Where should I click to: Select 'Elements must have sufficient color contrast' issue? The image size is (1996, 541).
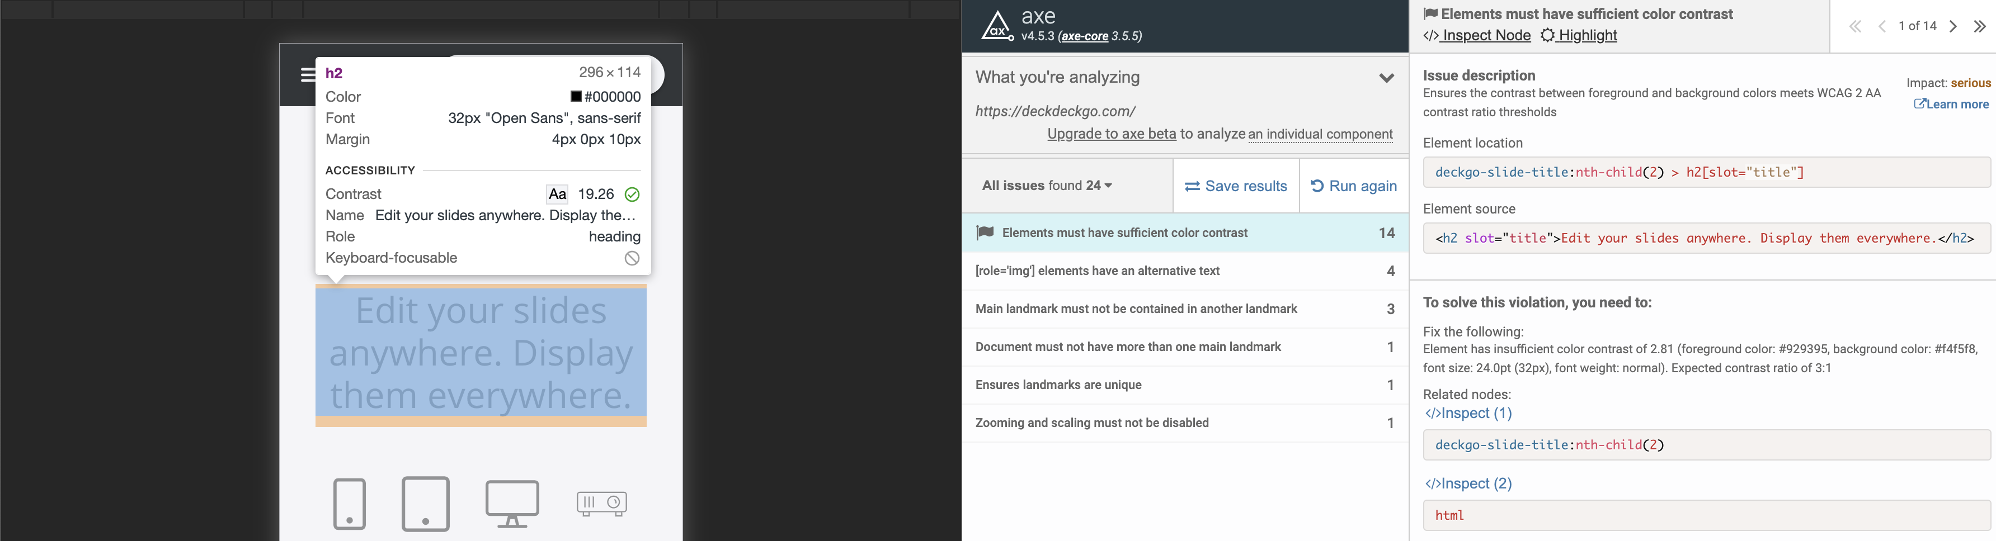[x=1185, y=233]
